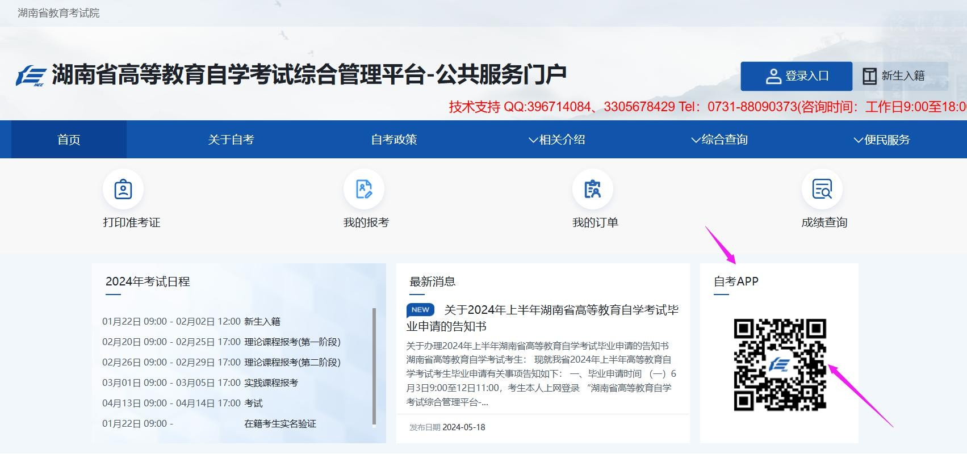
Task: Click the exam schedule vertical scrollbar
Action: point(374,366)
